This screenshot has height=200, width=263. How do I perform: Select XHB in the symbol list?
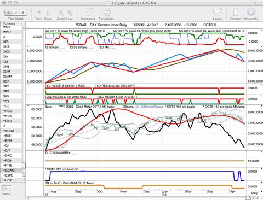[12, 46]
